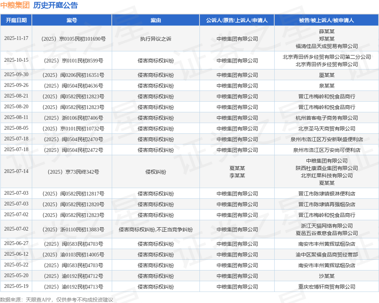Select case number 闽0206民初16351号

coord(74,75)
